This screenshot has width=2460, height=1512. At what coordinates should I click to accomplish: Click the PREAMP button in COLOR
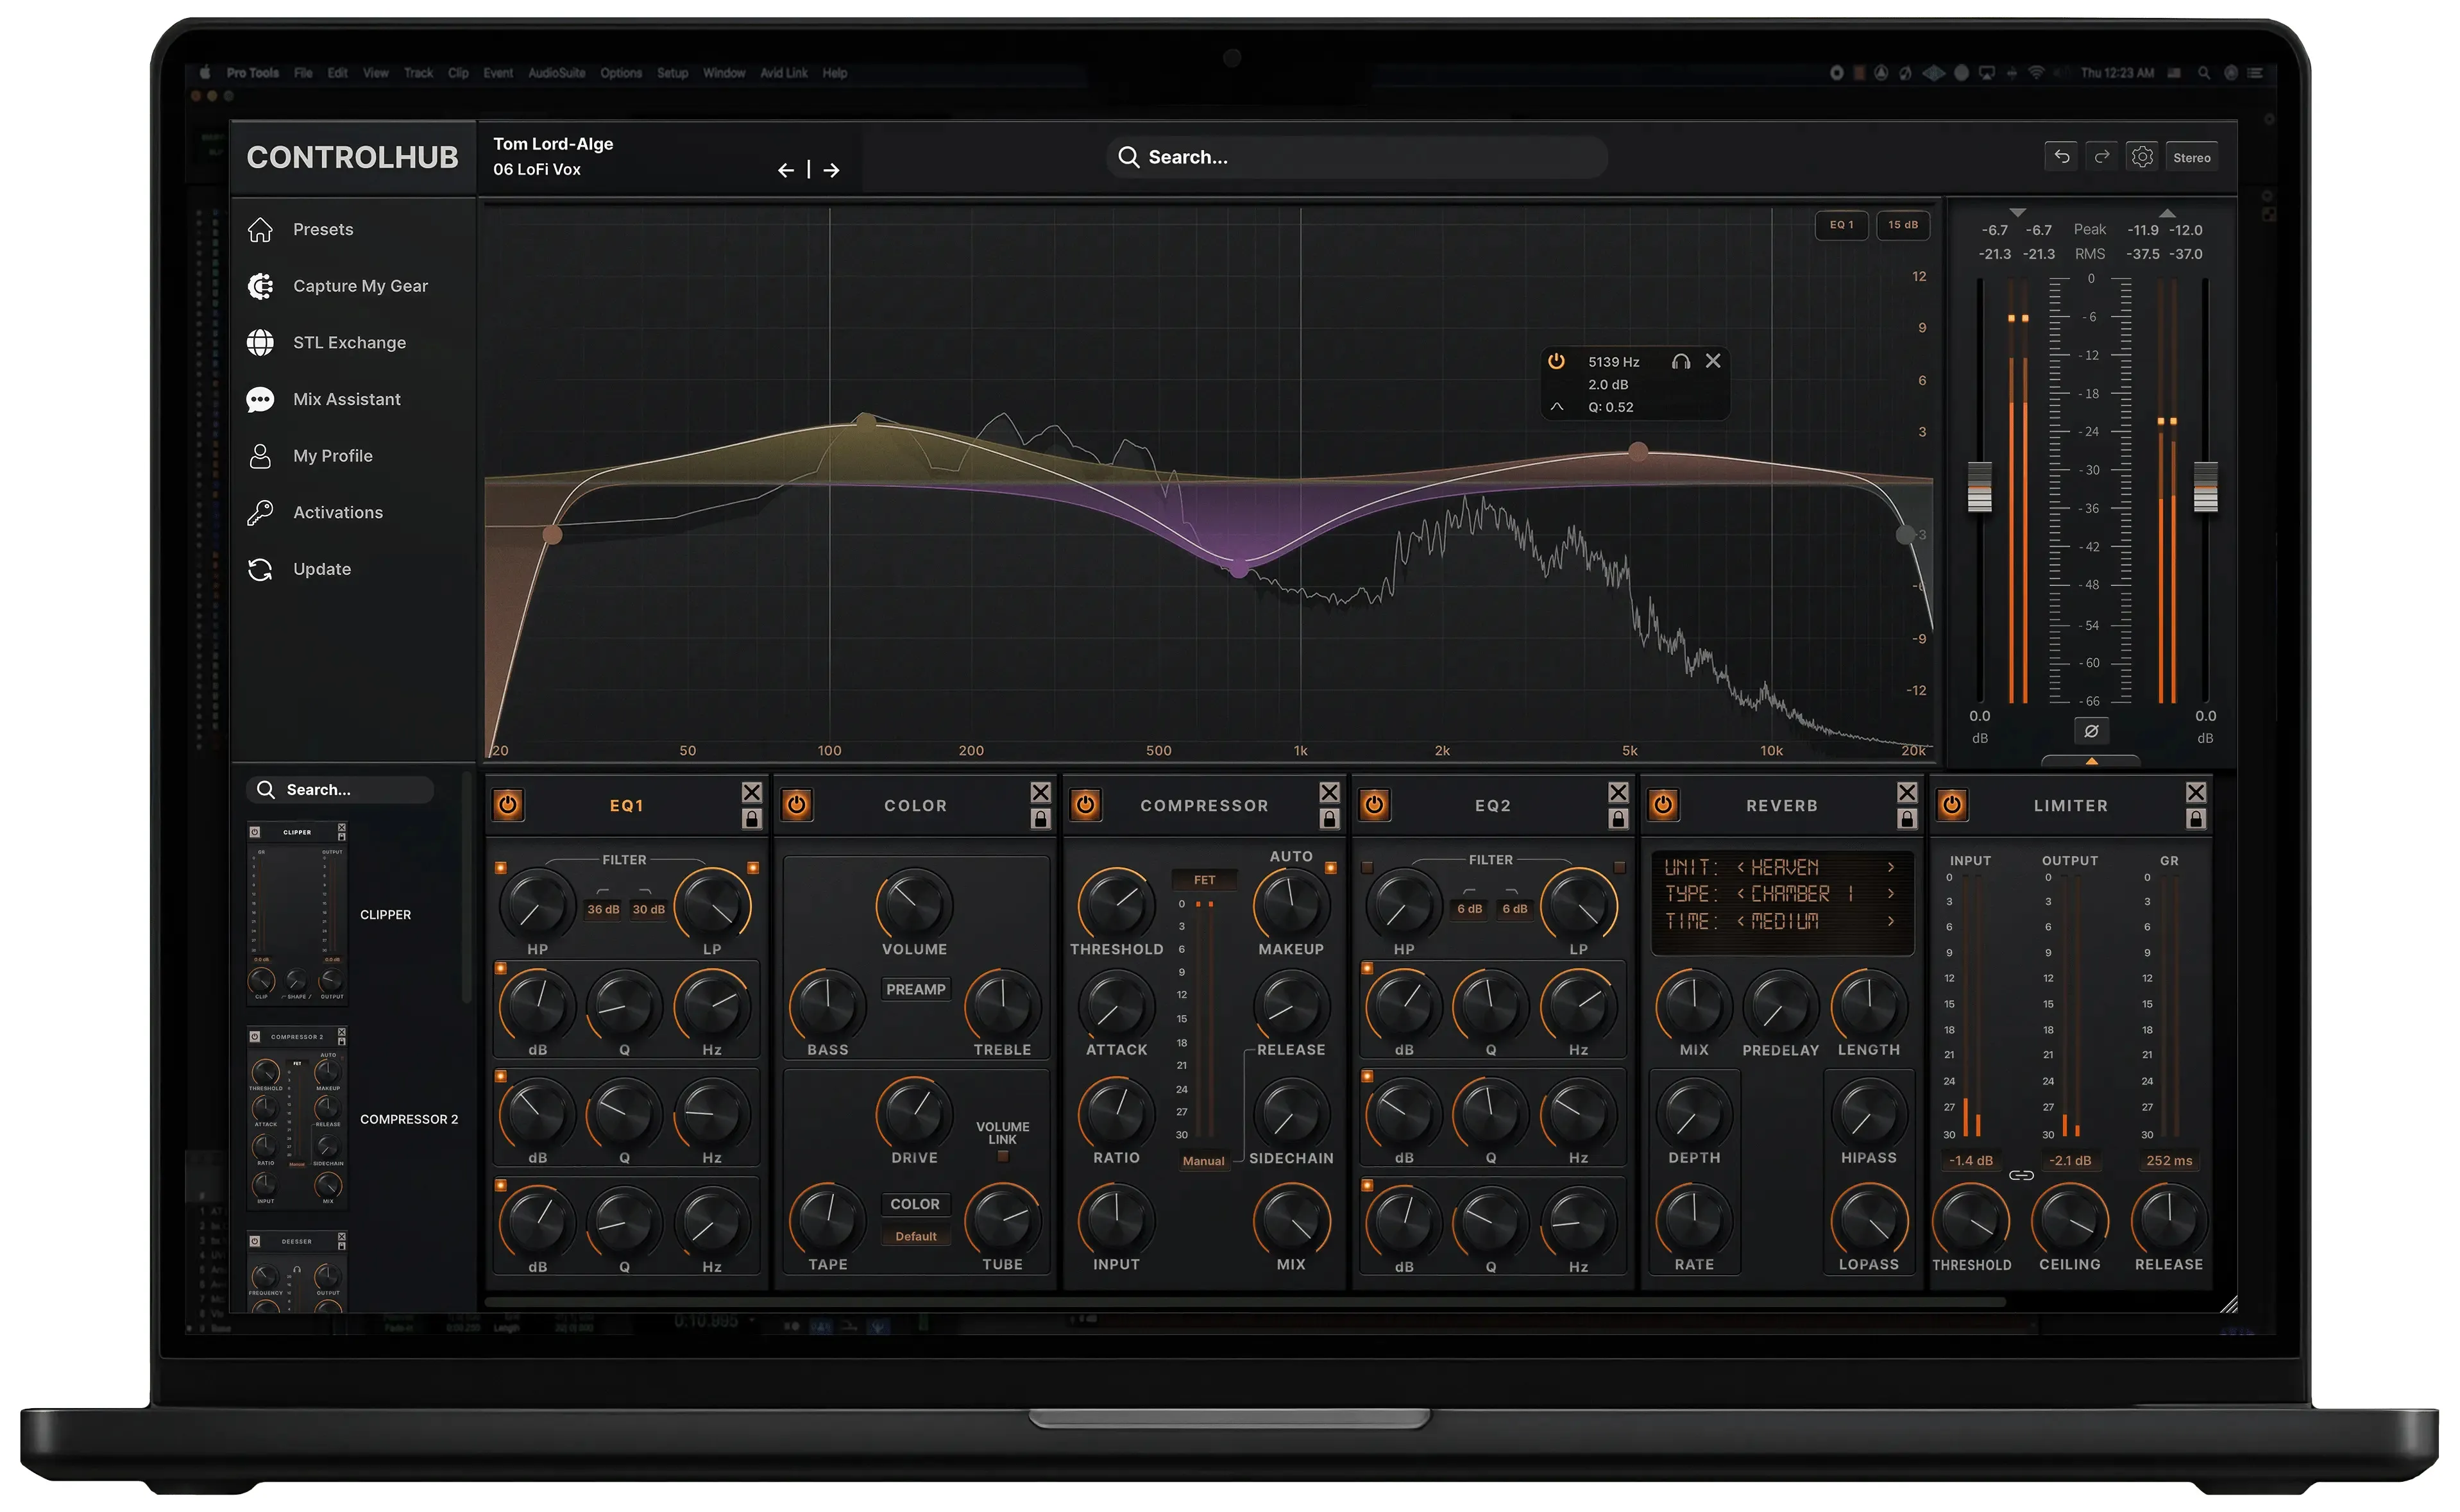917,990
